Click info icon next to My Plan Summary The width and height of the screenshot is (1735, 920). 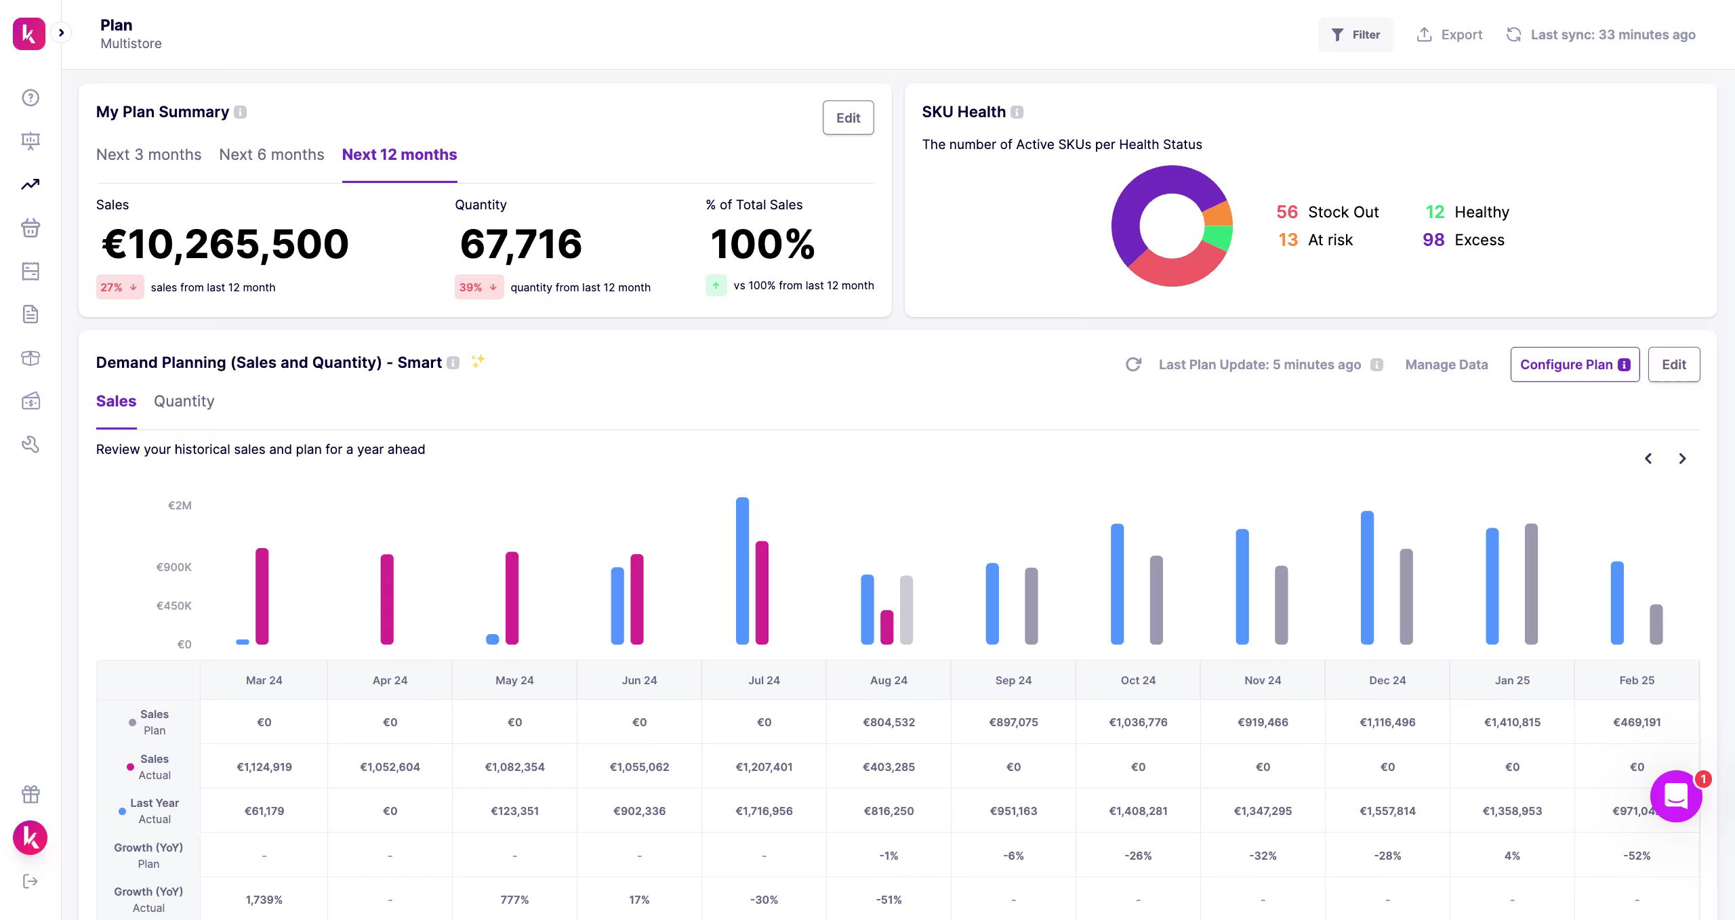coord(240,112)
